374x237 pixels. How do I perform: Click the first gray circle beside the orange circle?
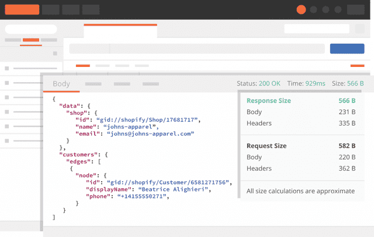coord(314,9)
